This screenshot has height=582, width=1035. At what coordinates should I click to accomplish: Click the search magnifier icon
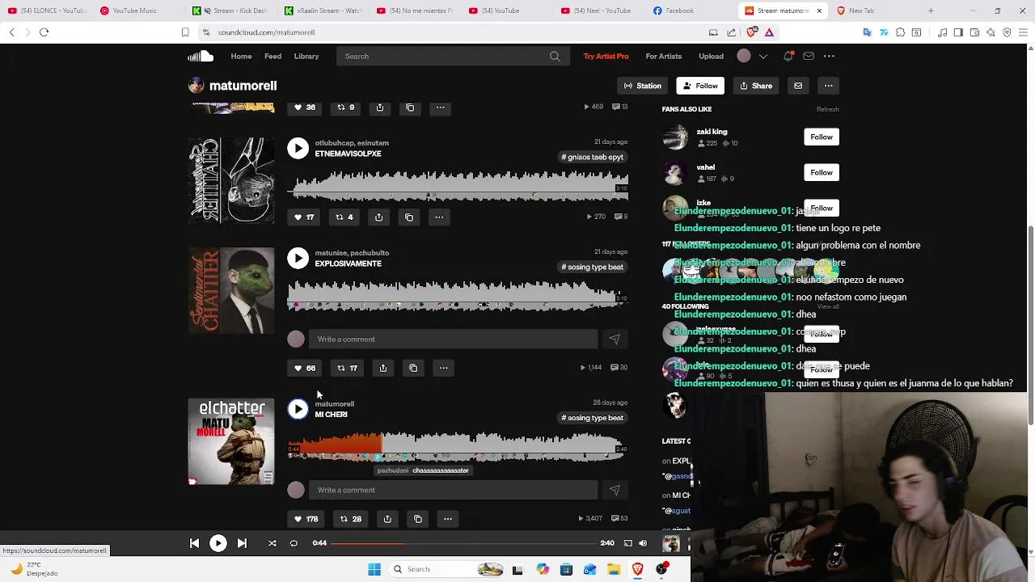[555, 57]
